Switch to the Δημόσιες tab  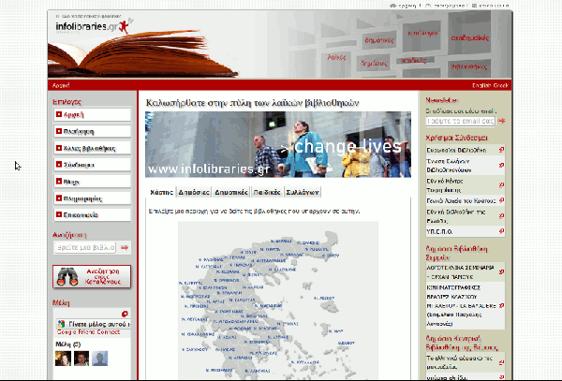click(194, 192)
